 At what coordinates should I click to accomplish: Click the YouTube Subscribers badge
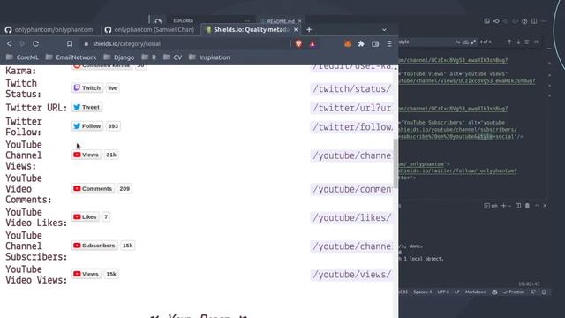click(x=103, y=246)
